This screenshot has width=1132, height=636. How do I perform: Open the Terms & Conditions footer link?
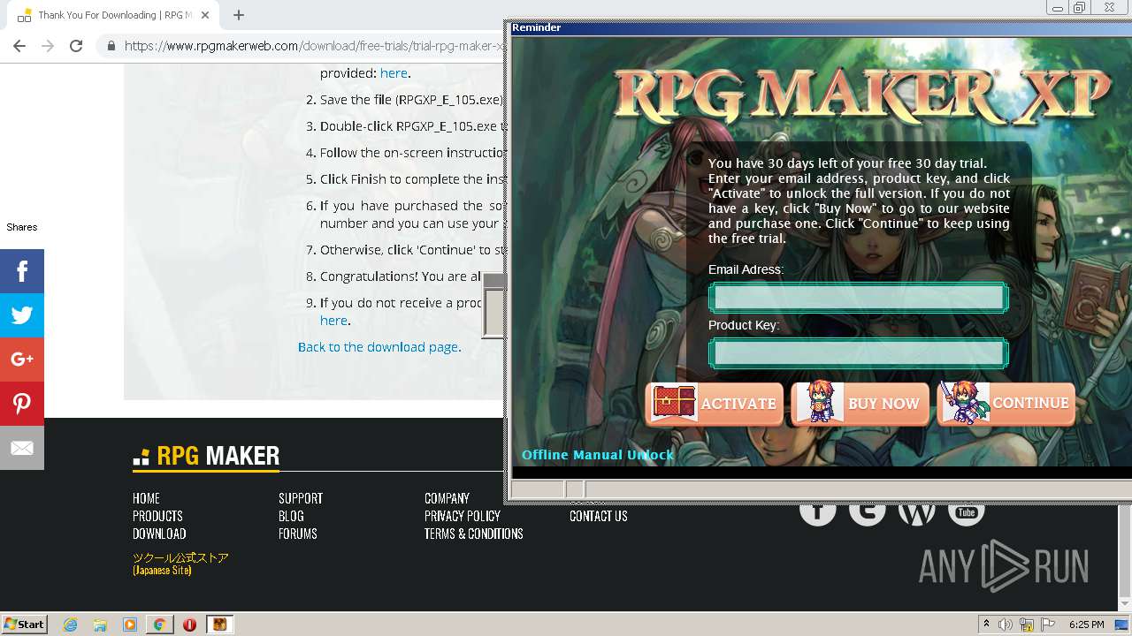pos(474,534)
